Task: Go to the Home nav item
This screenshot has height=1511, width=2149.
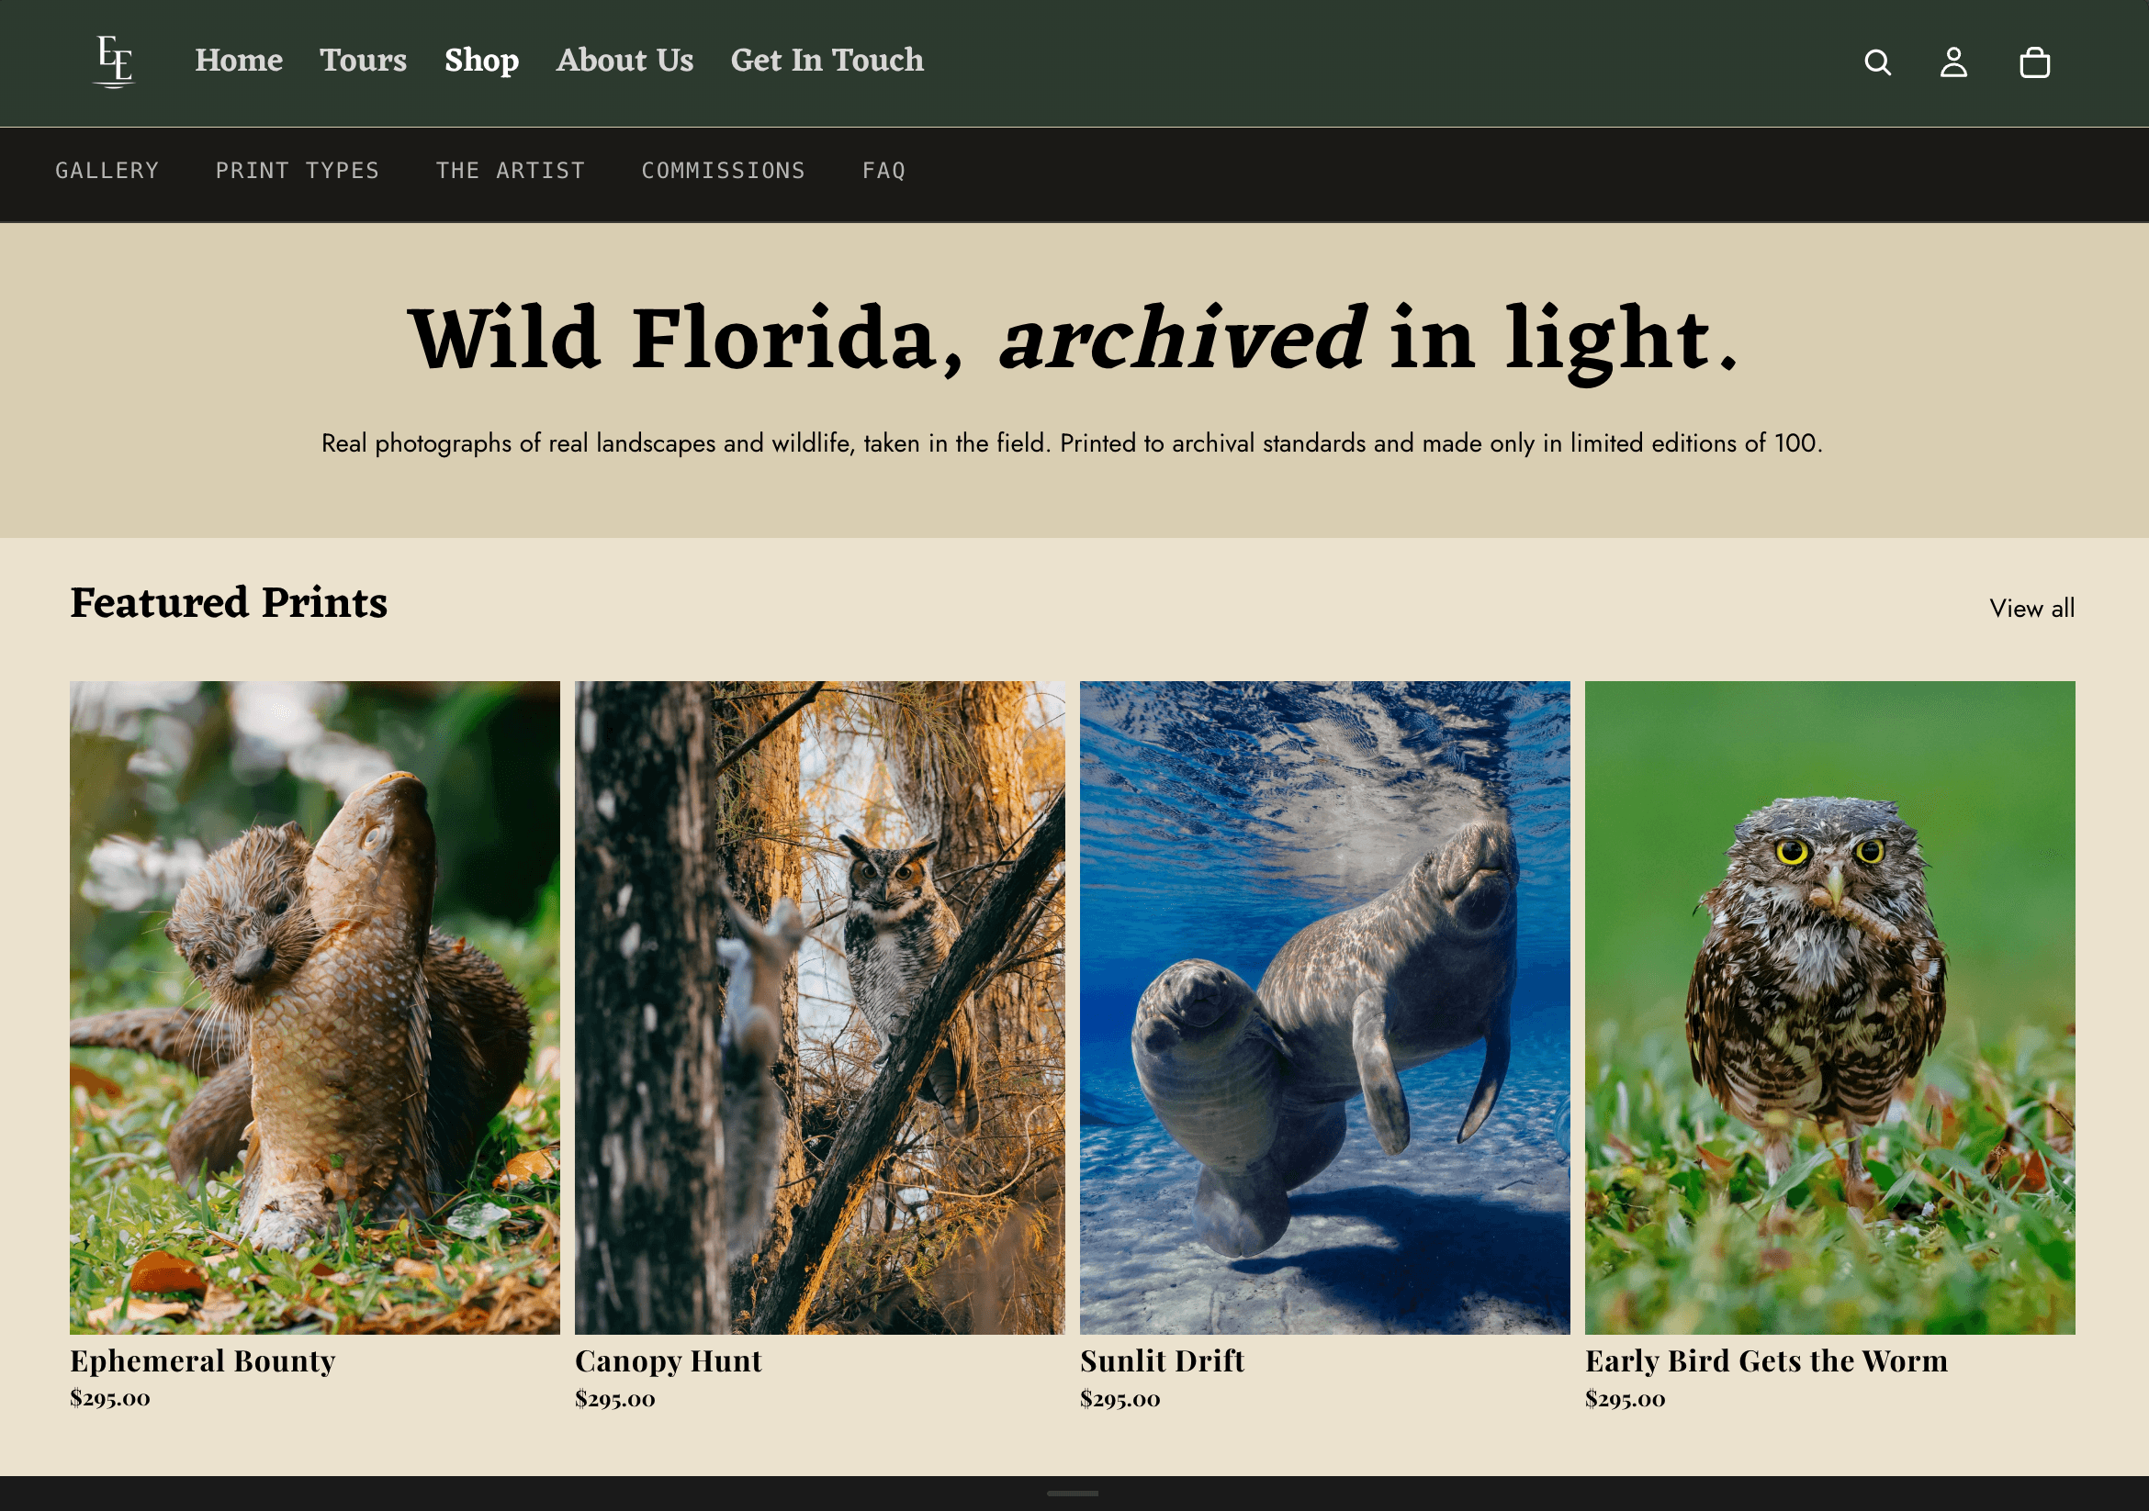Action: (239, 61)
